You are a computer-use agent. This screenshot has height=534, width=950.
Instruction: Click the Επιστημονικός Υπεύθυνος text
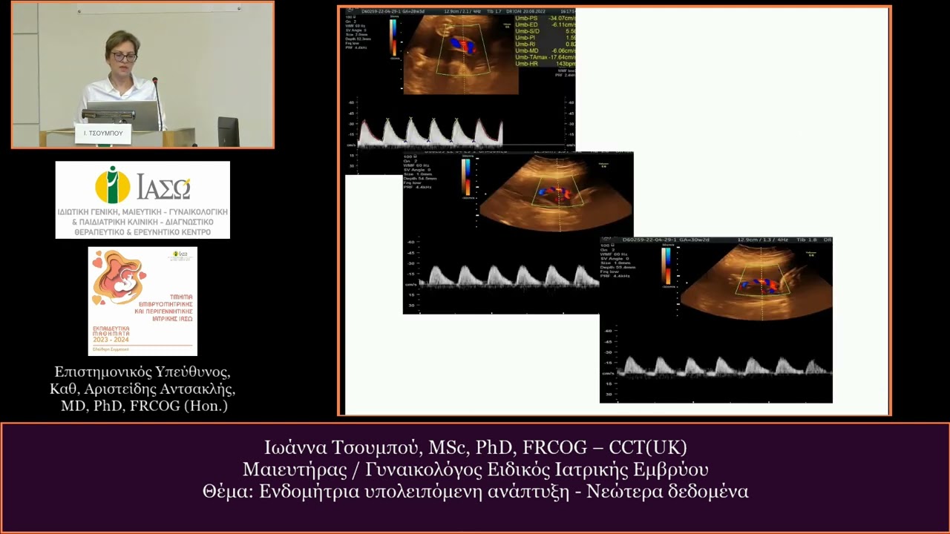[142, 372]
